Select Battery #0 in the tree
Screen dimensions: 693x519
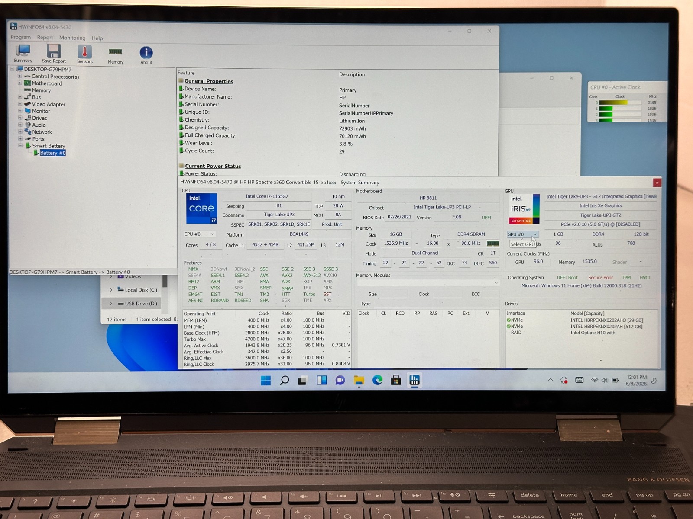pyautogui.click(x=52, y=153)
